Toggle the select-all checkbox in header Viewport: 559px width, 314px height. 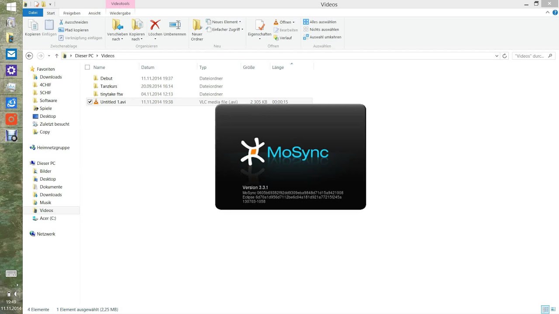coord(87,67)
